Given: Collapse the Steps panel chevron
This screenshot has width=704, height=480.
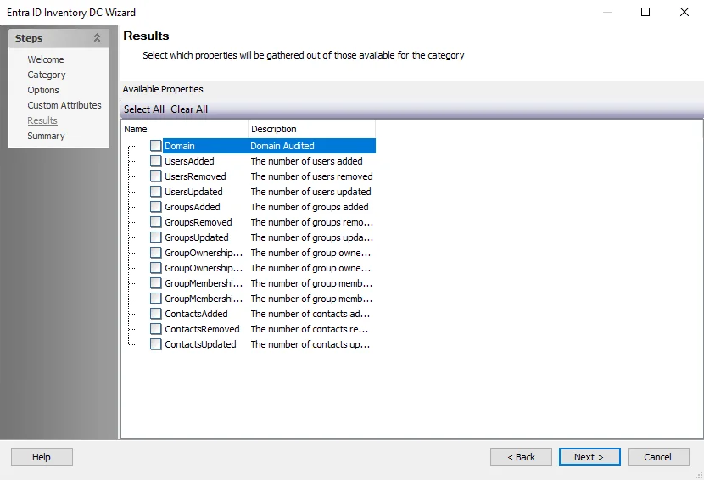Looking at the screenshot, I should tap(97, 38).
